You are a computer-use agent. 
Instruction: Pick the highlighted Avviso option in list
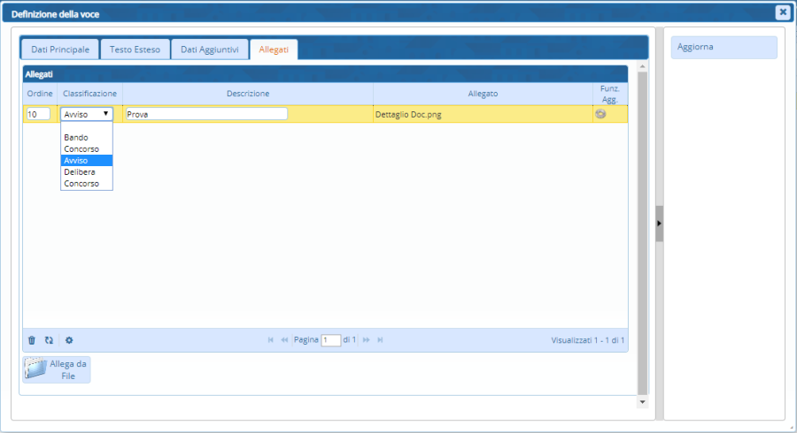point(76,161)
